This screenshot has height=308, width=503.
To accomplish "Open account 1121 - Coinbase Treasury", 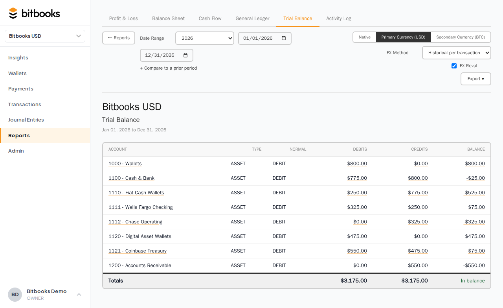I will 137,251.
